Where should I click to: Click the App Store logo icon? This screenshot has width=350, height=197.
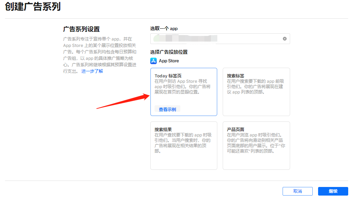point(153,61)
